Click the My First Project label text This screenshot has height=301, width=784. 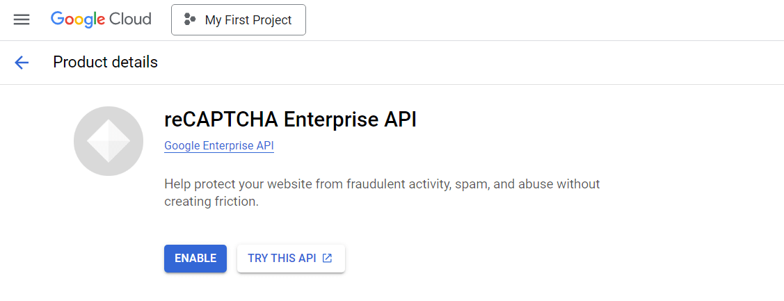tap(248, 20)
